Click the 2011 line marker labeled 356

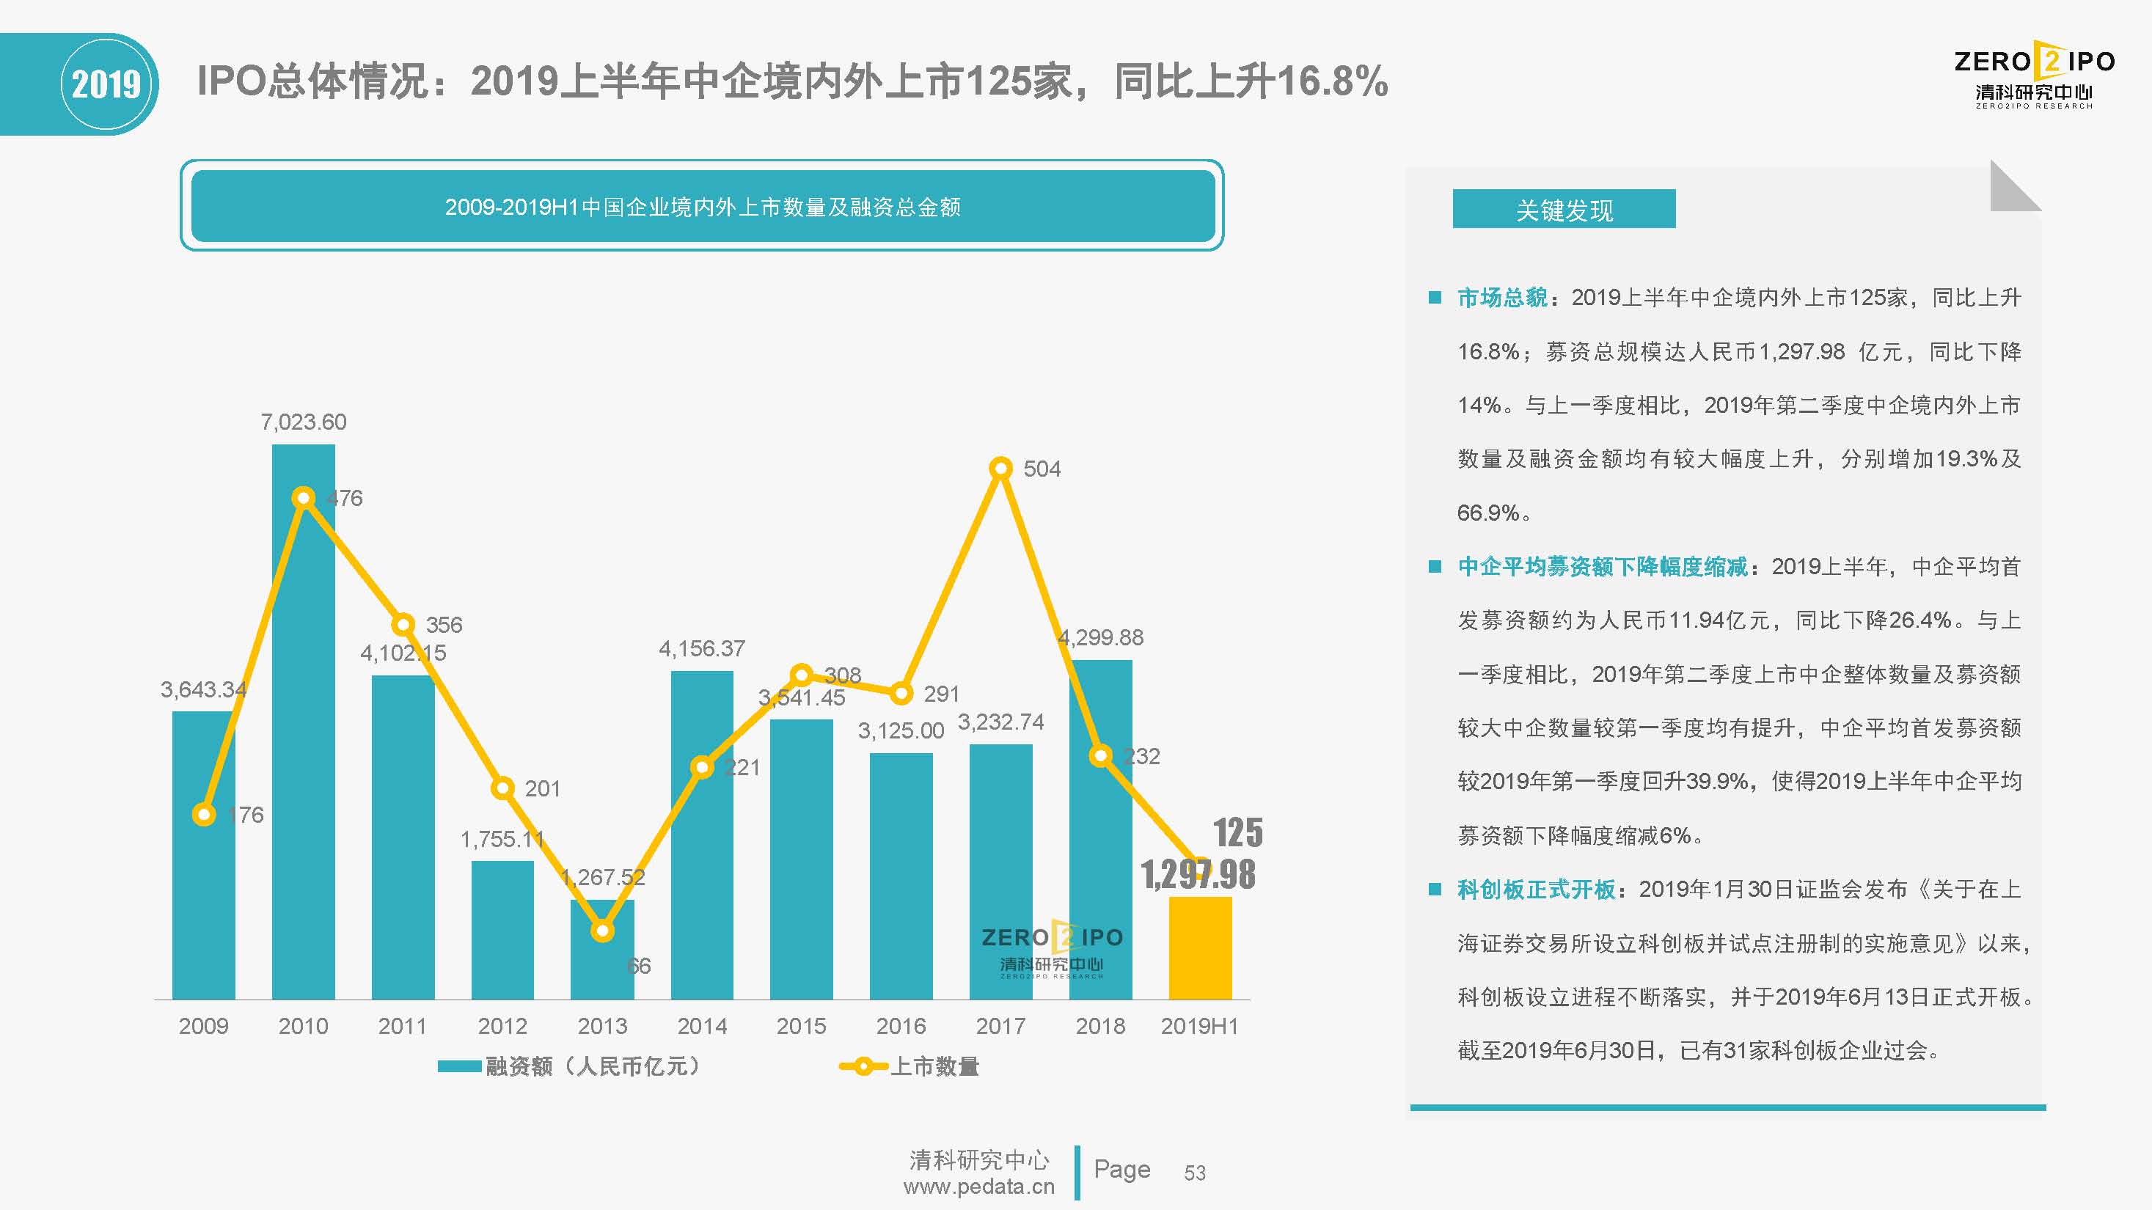tap(403, 625)
